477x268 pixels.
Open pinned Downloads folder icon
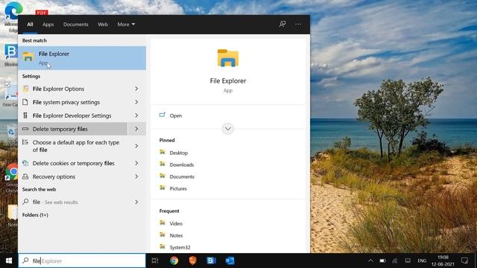[x=162, y=164]
